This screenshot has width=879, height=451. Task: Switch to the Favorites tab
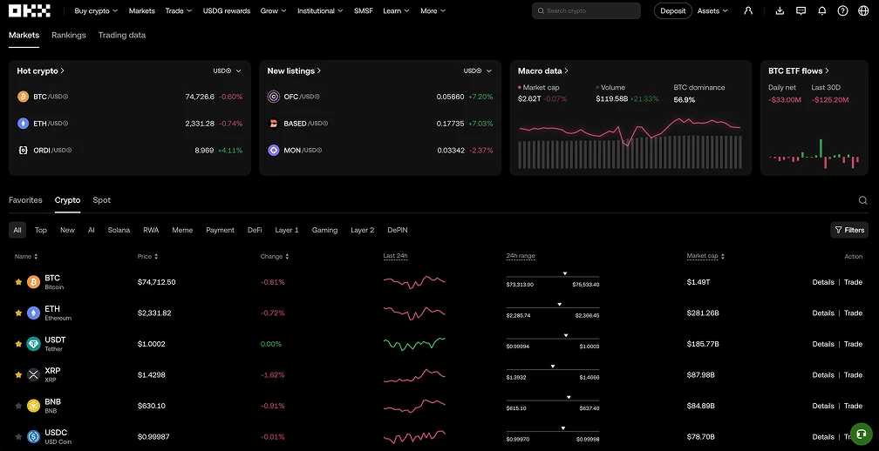(x=25, y=200)
